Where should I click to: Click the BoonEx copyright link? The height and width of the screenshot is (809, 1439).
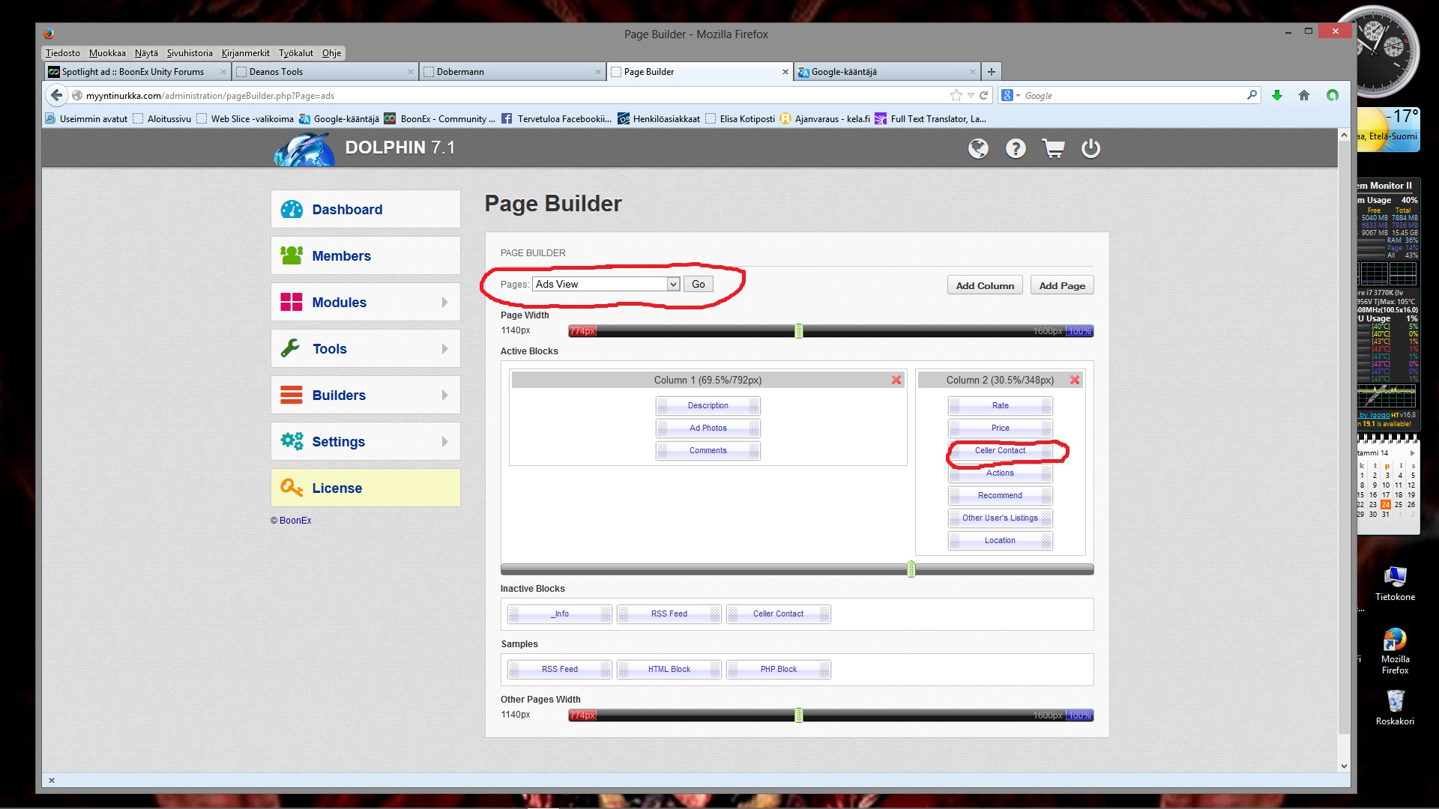coord(295,520)
